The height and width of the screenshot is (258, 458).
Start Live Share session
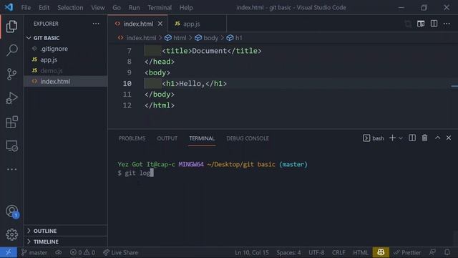pos(120,252)
